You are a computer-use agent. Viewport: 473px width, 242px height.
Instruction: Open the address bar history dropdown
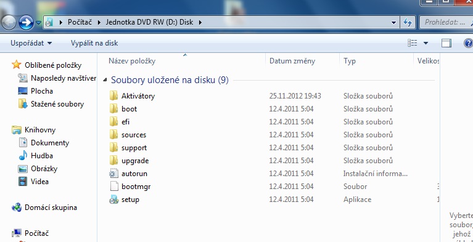tap(393, 22)
